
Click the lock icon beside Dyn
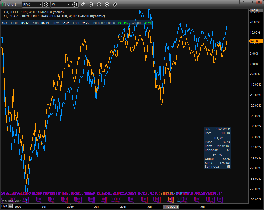click(10, 206)
